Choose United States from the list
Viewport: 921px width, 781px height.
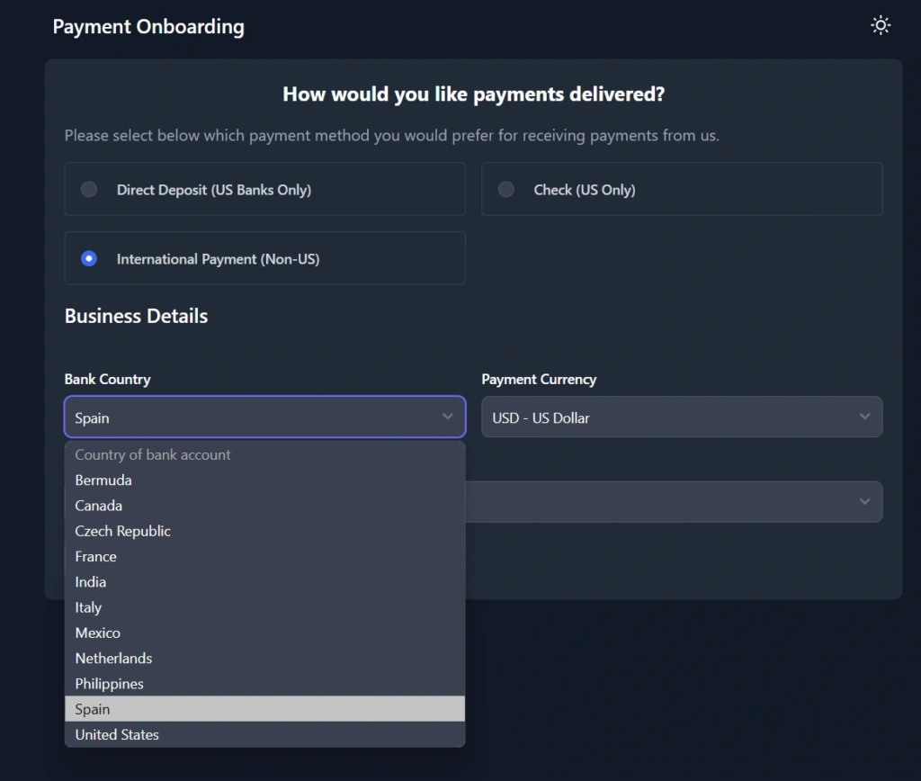coord(117,735)
